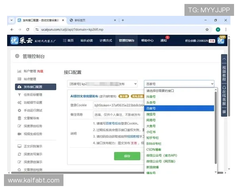Click the VIP user avatar icon

pyautogui.click(x=221, y=40)
